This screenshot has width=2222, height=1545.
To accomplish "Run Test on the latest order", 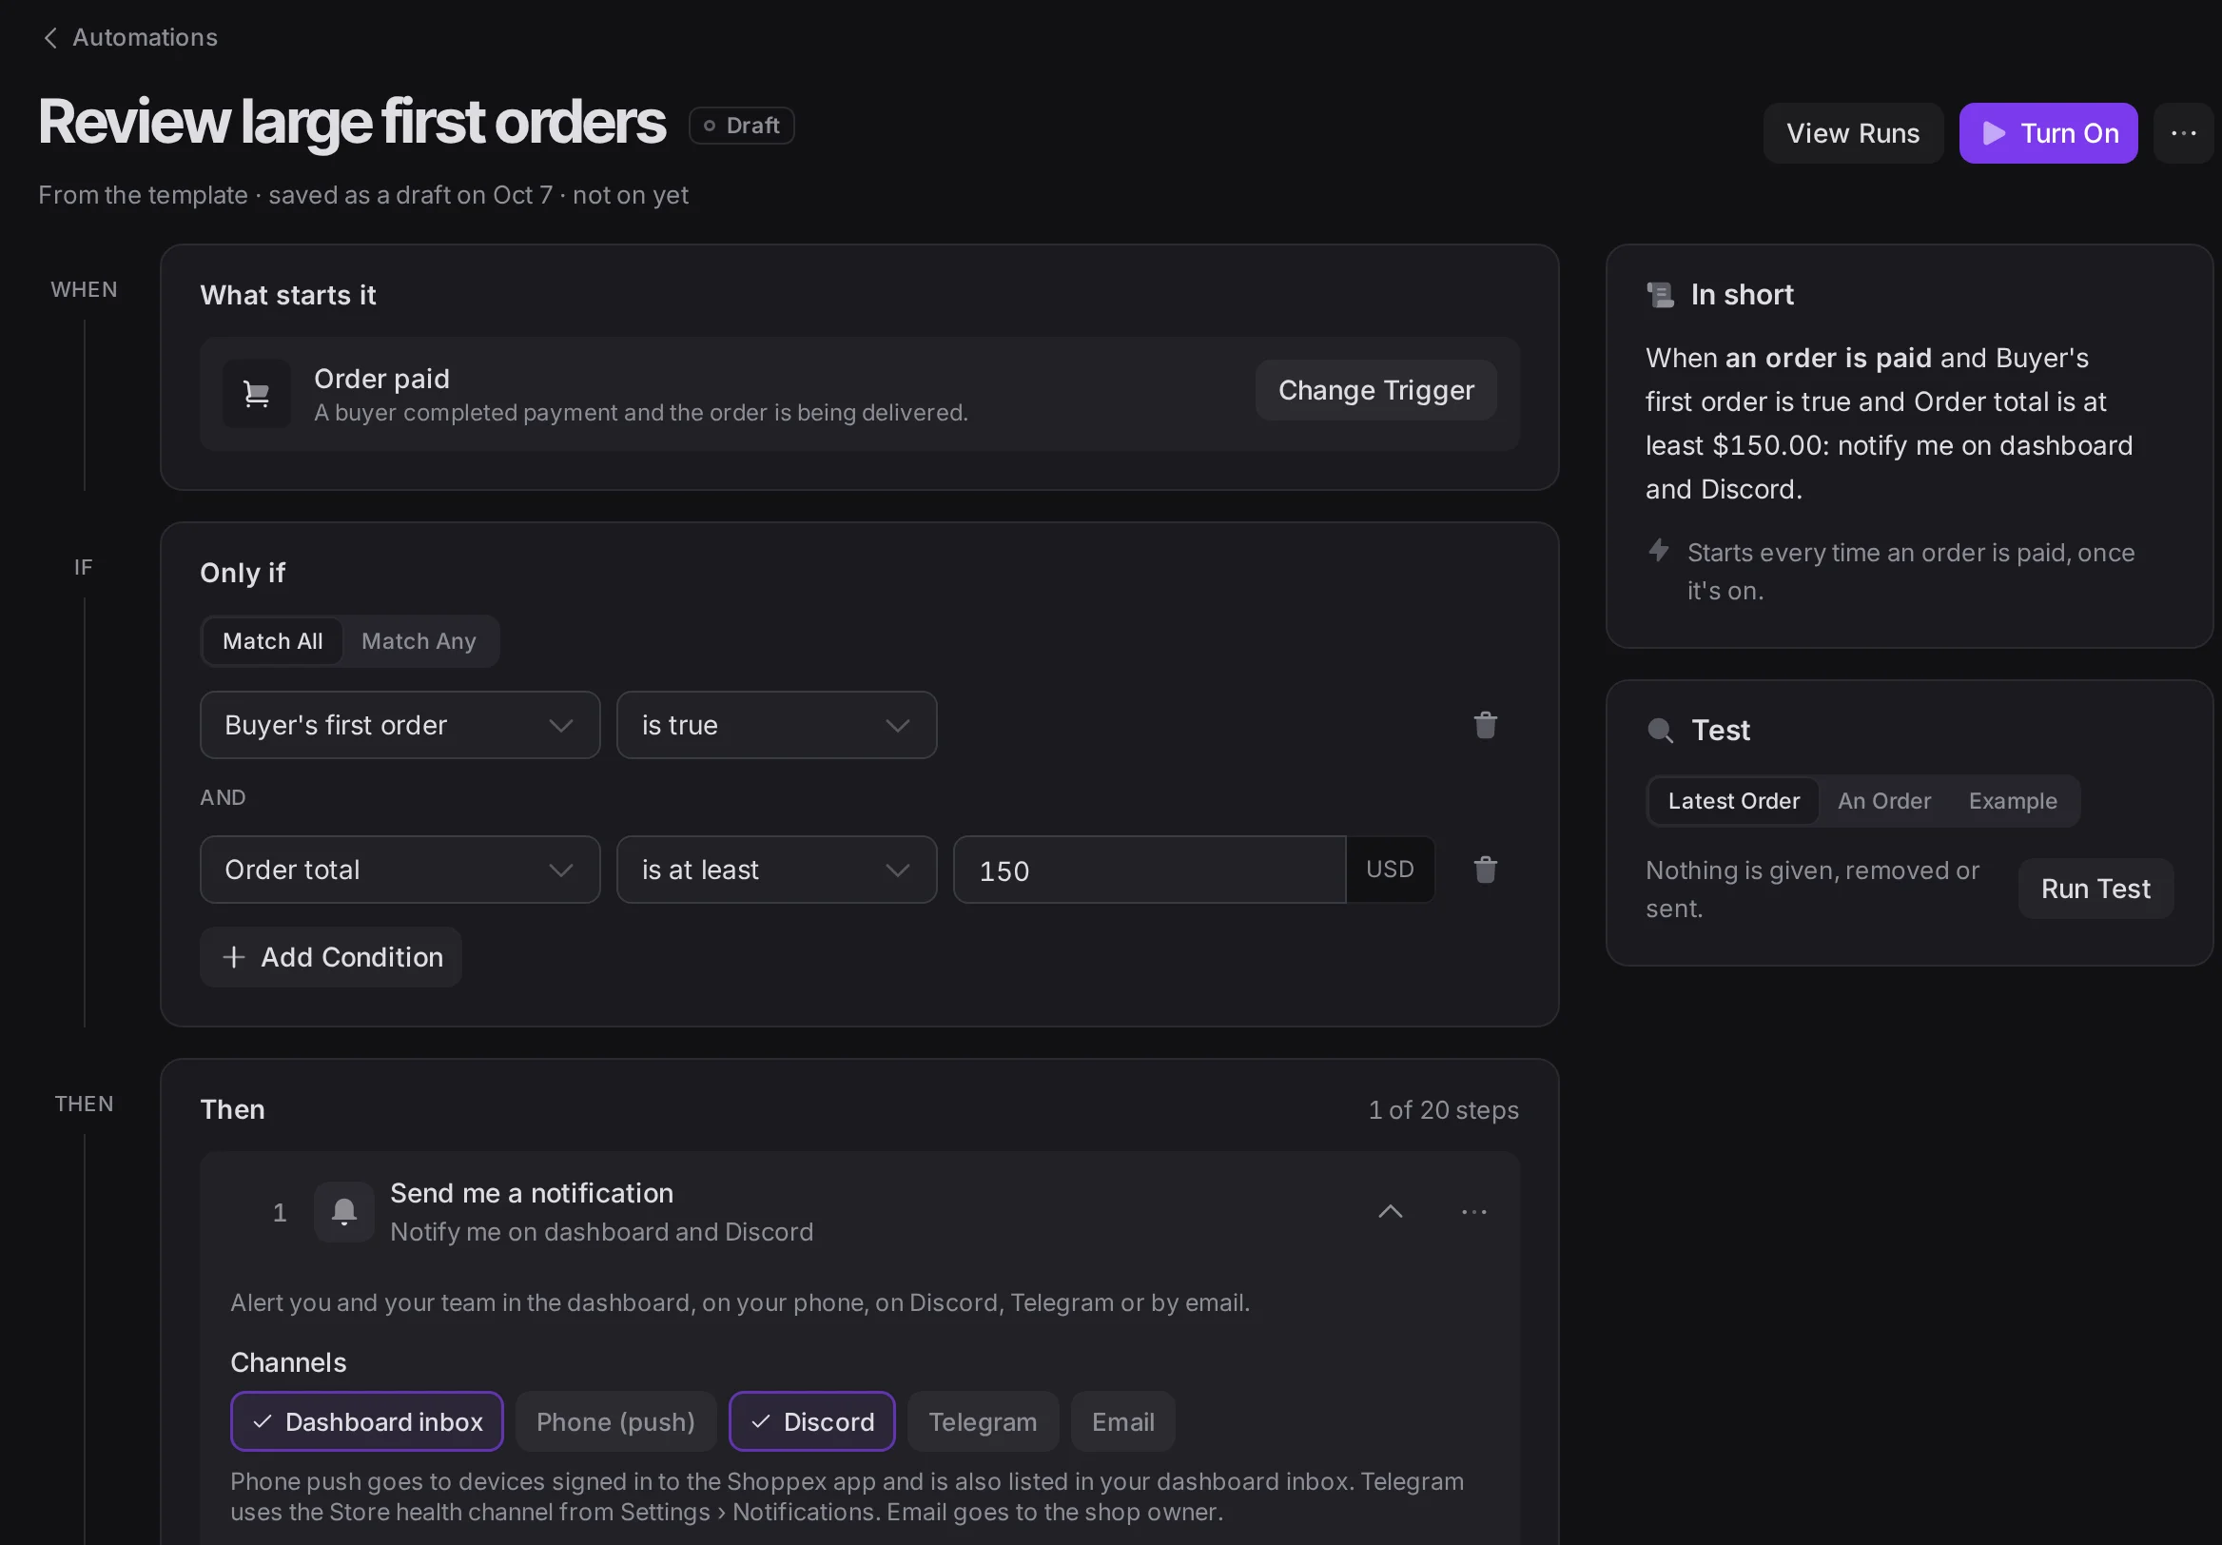I will pos(2095,889).
